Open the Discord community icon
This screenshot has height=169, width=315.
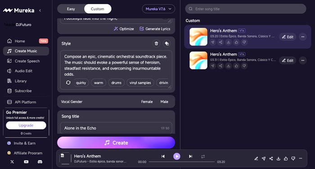click(40, 161)
